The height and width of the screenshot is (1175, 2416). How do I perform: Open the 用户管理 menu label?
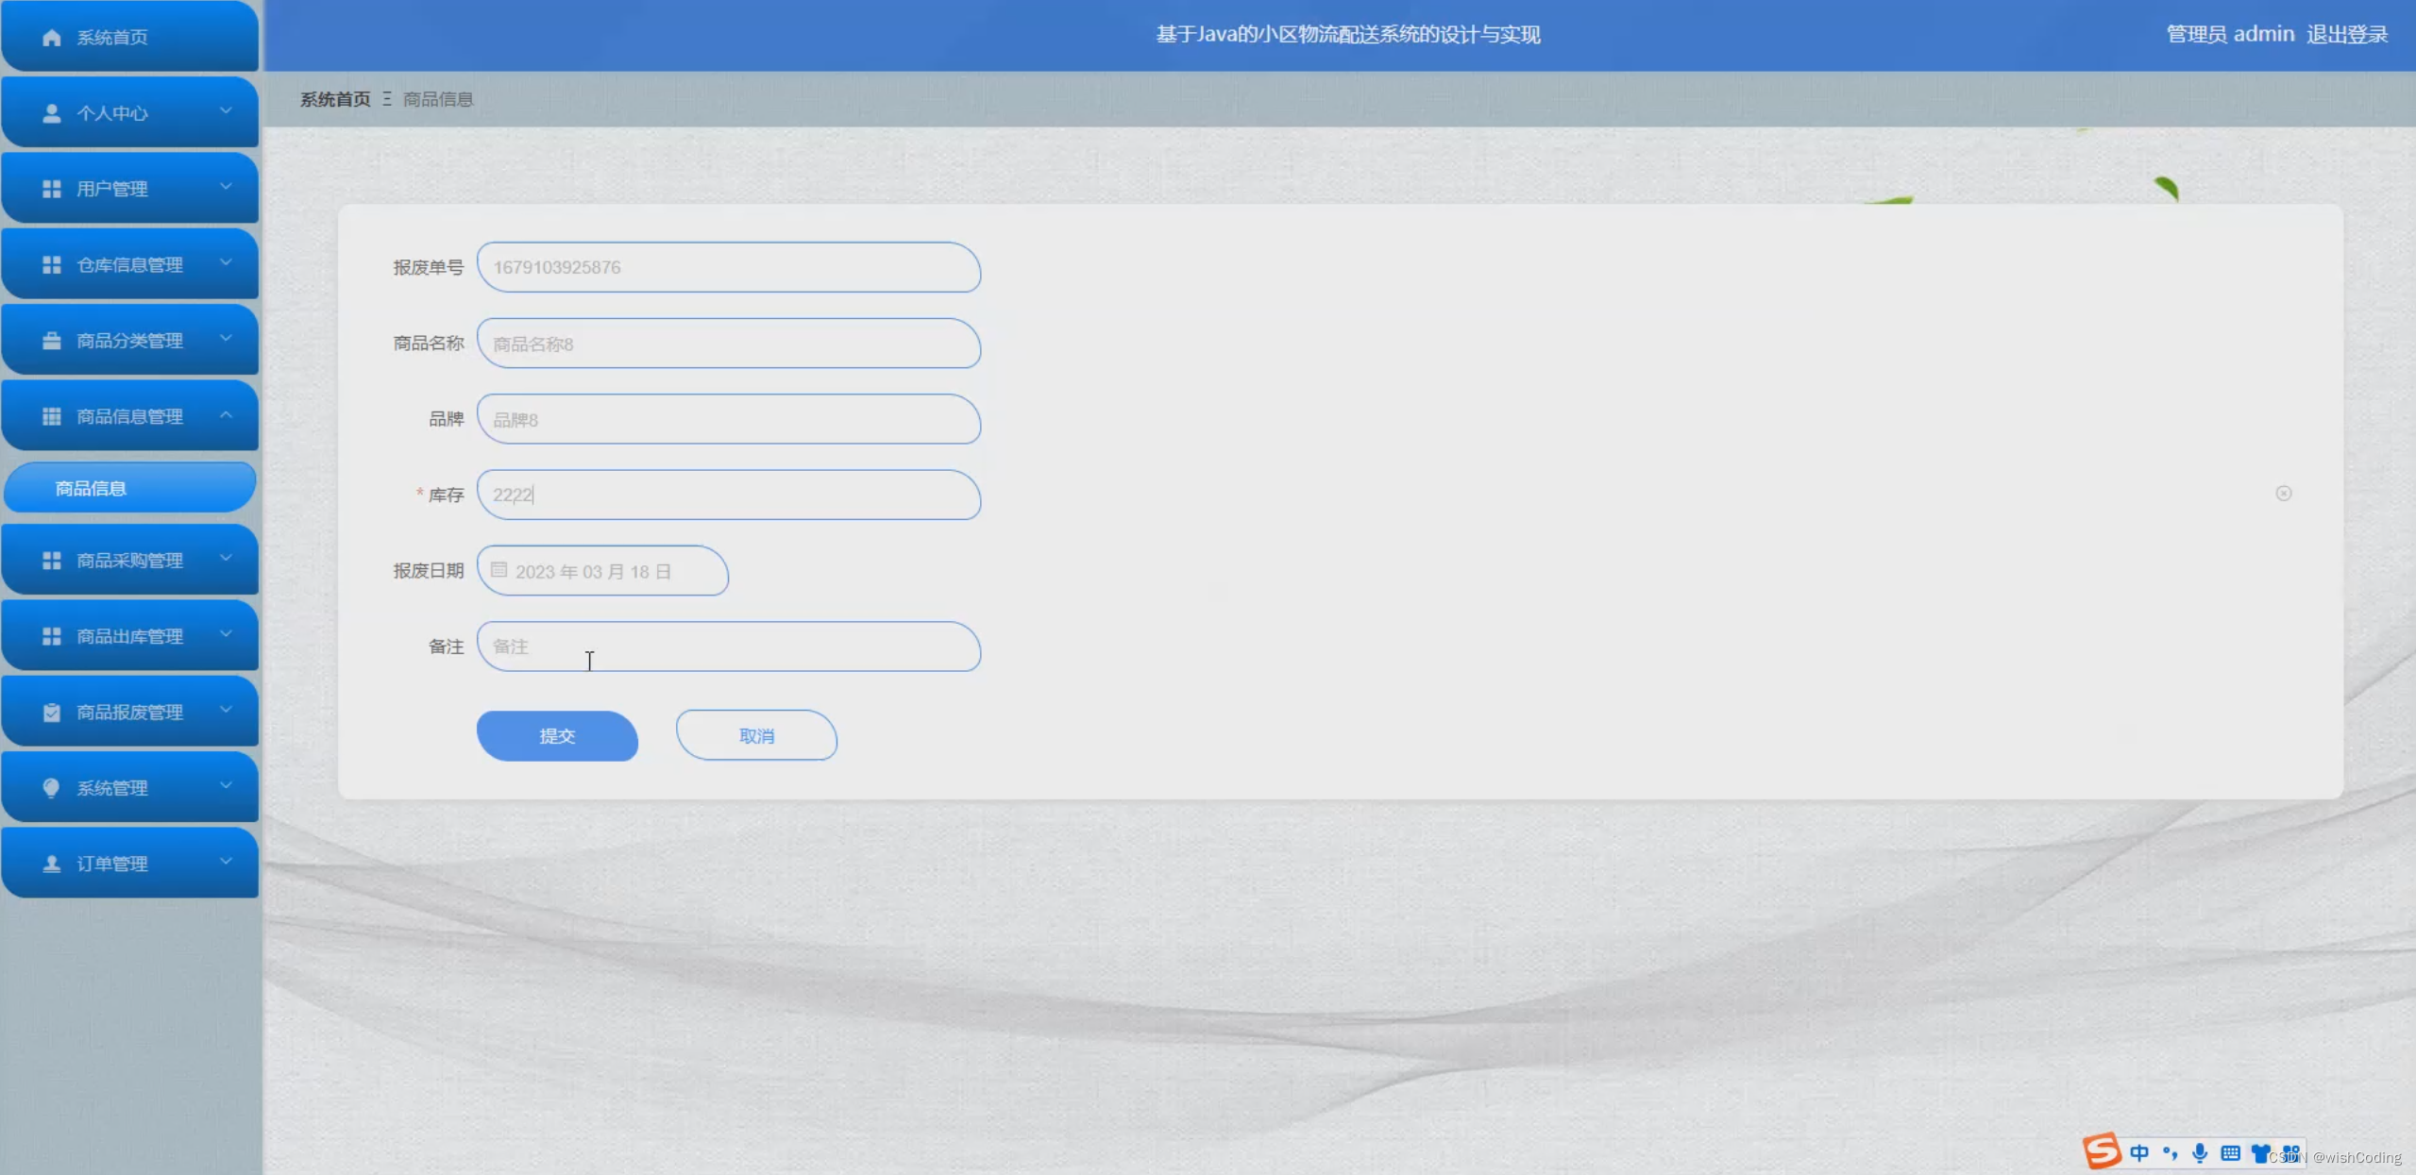click(112, 189)
